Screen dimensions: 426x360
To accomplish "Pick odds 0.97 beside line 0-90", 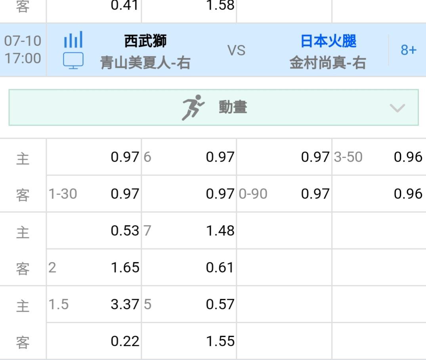I will click(x=315, y=194).
